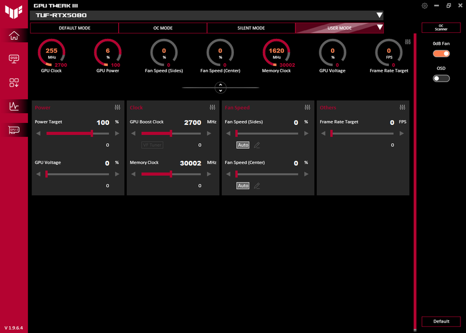Click the Memory Clock value 30002

pyautogui.click(x=191, y=163)
